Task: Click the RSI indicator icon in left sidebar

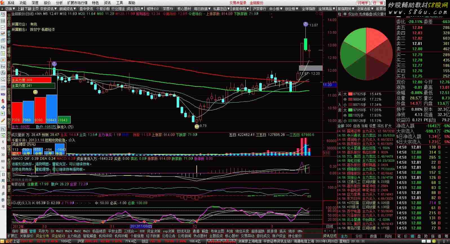Action: (3, 94)
